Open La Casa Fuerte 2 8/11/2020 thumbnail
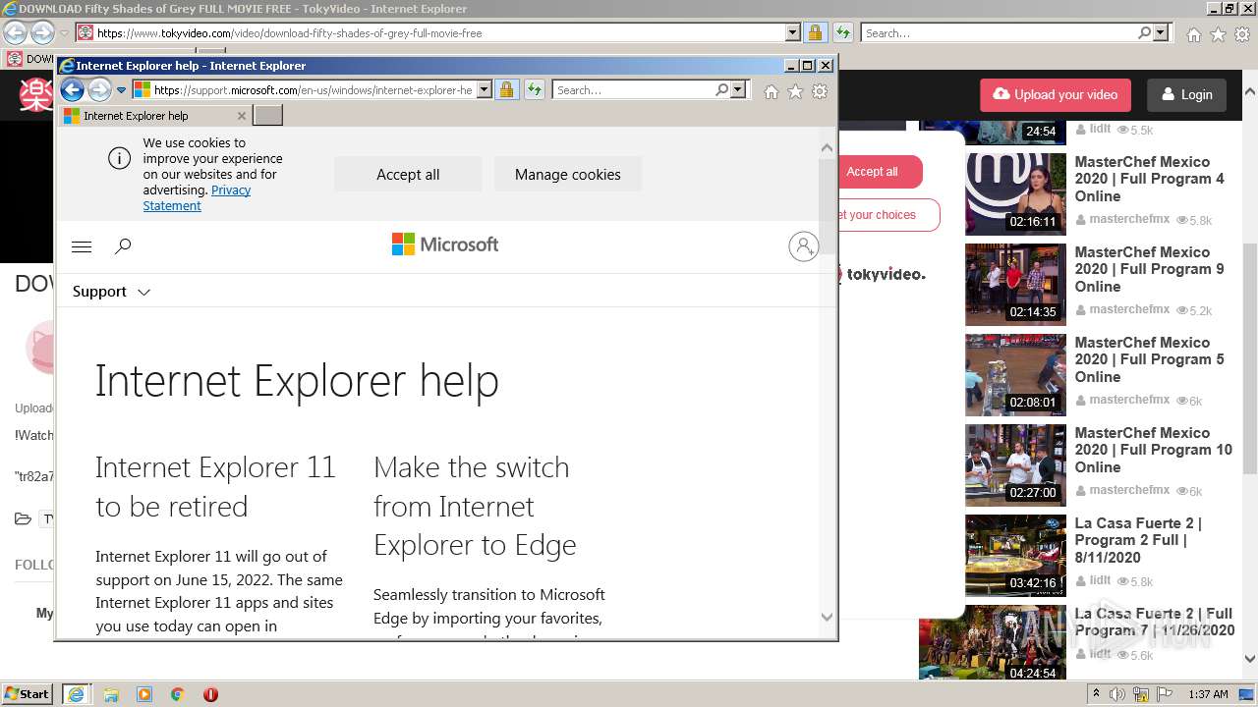Image resolution: width=1258 pixels, height=707 pixels. pyautogui.click(x=1015, y=555)
